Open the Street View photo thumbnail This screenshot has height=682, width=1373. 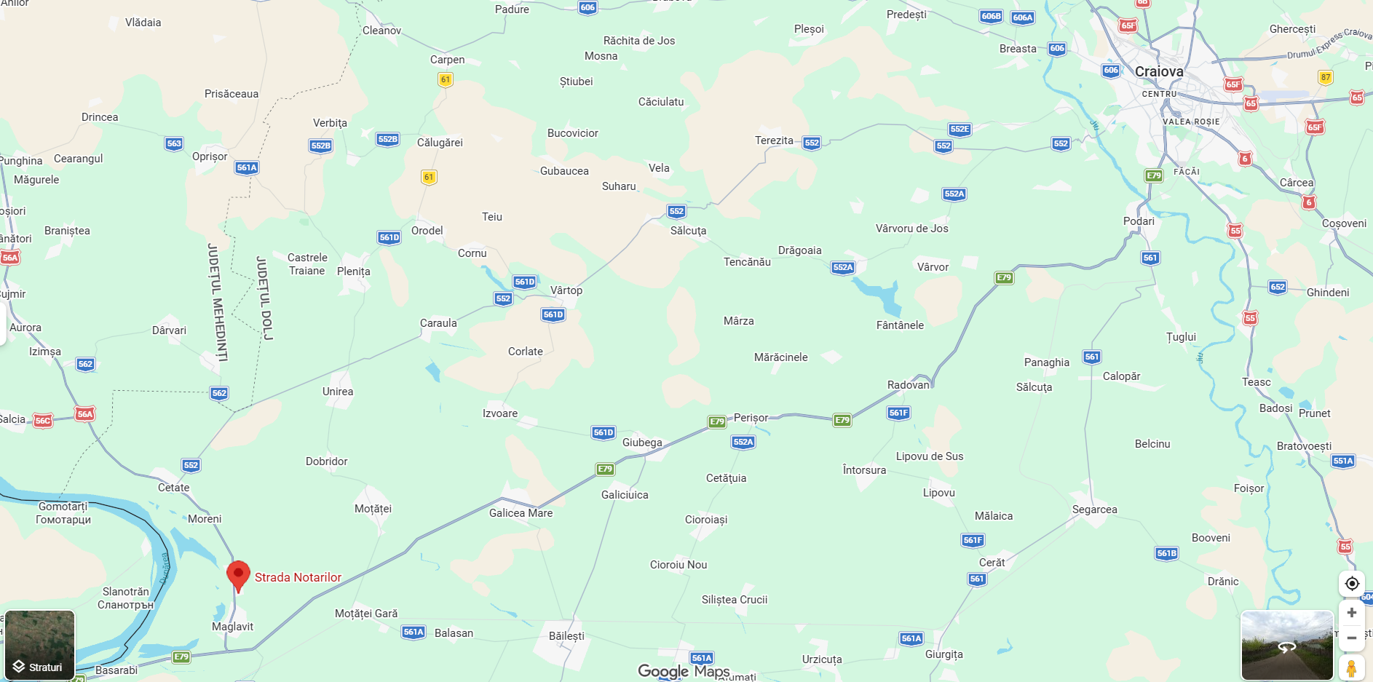click(x=1287, y=645)
